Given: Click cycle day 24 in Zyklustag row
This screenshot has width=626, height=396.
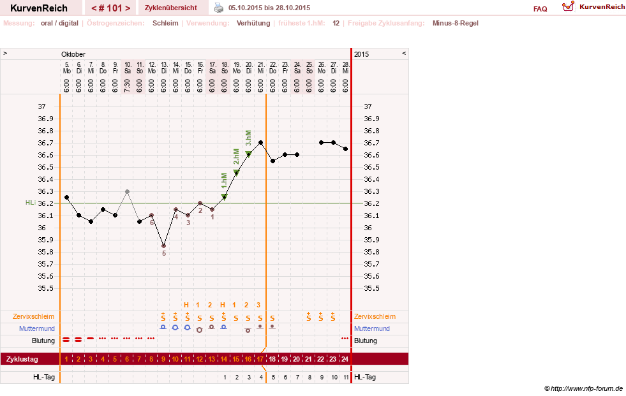Looking at the screenshot, I should (x=345, y=359).
